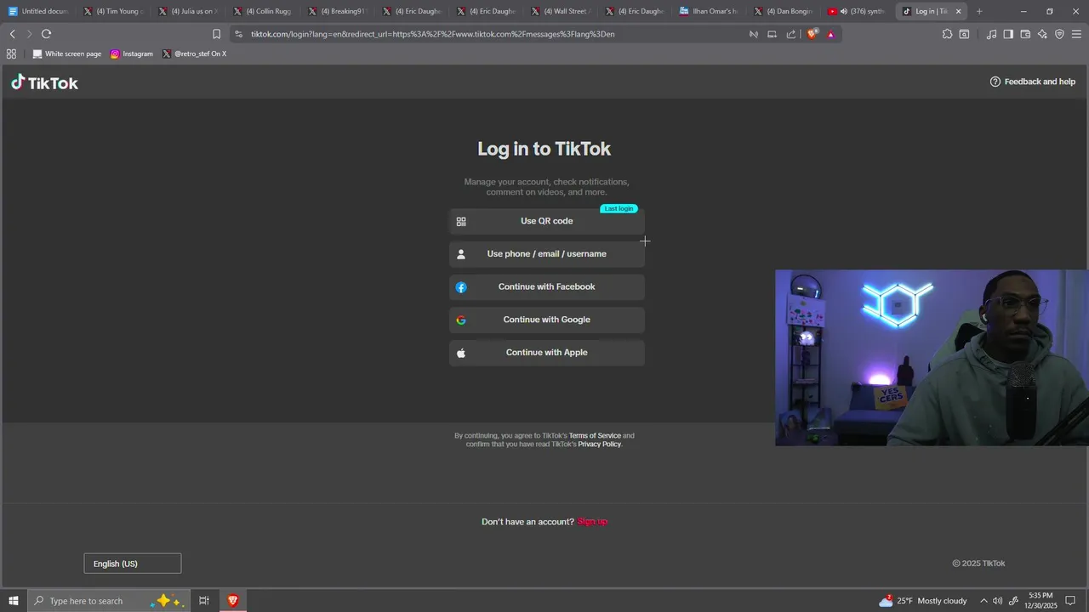Open the media control music note icon

pos(991,34)
